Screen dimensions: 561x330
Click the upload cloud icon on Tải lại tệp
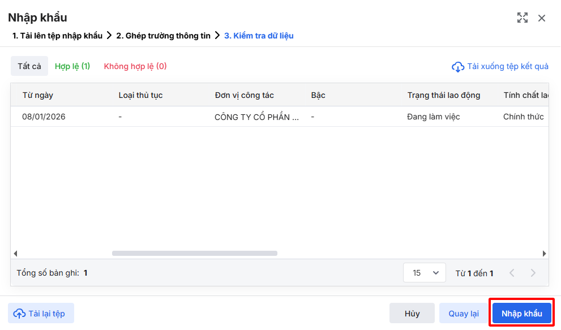(x=19, y=314)
